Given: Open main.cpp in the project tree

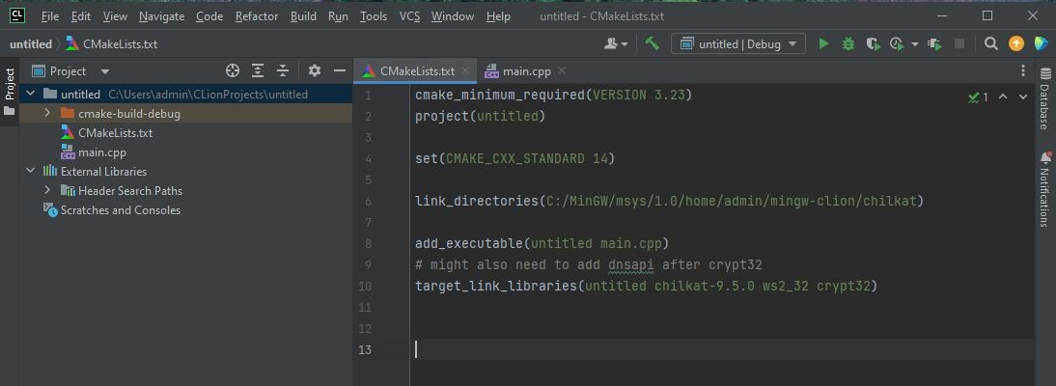Looking at the screenshot, I should click(x=101, y=152).
